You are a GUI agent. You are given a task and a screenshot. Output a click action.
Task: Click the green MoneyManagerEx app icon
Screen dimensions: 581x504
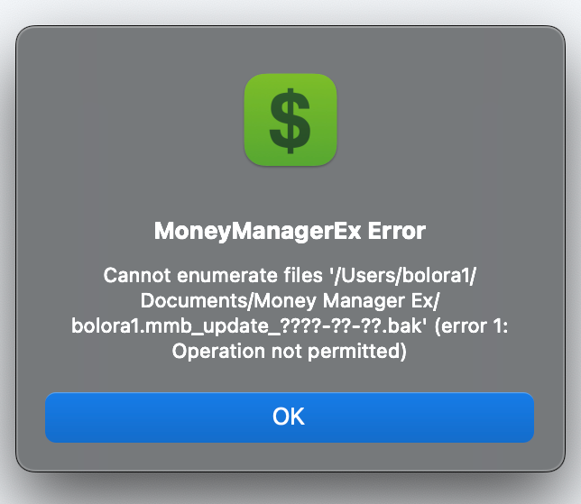(x=290, y=120)
